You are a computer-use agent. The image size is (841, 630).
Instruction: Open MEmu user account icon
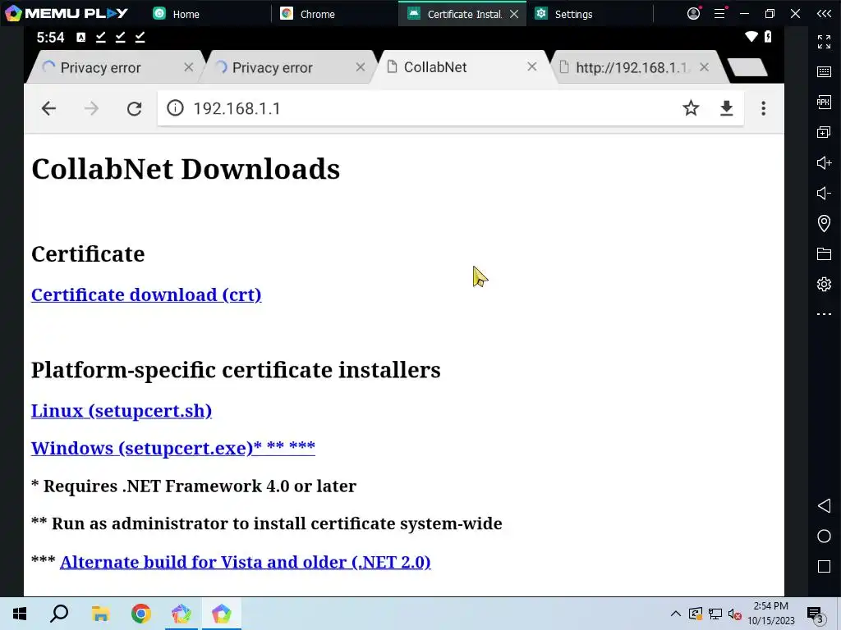(x=693, y=13)
